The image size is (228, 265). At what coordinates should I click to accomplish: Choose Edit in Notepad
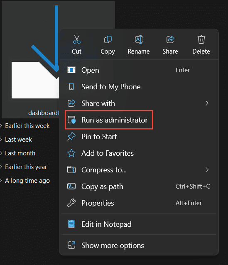tap(139, 224)
